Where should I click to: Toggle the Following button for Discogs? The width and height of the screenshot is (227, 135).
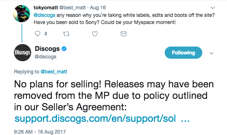point(183,53)
